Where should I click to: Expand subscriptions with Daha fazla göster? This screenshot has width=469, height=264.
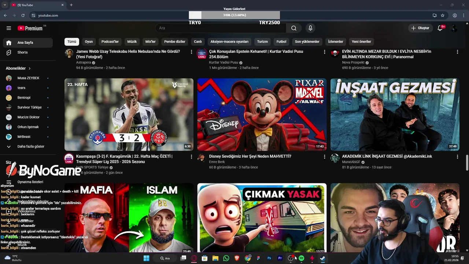coord(28,146)
